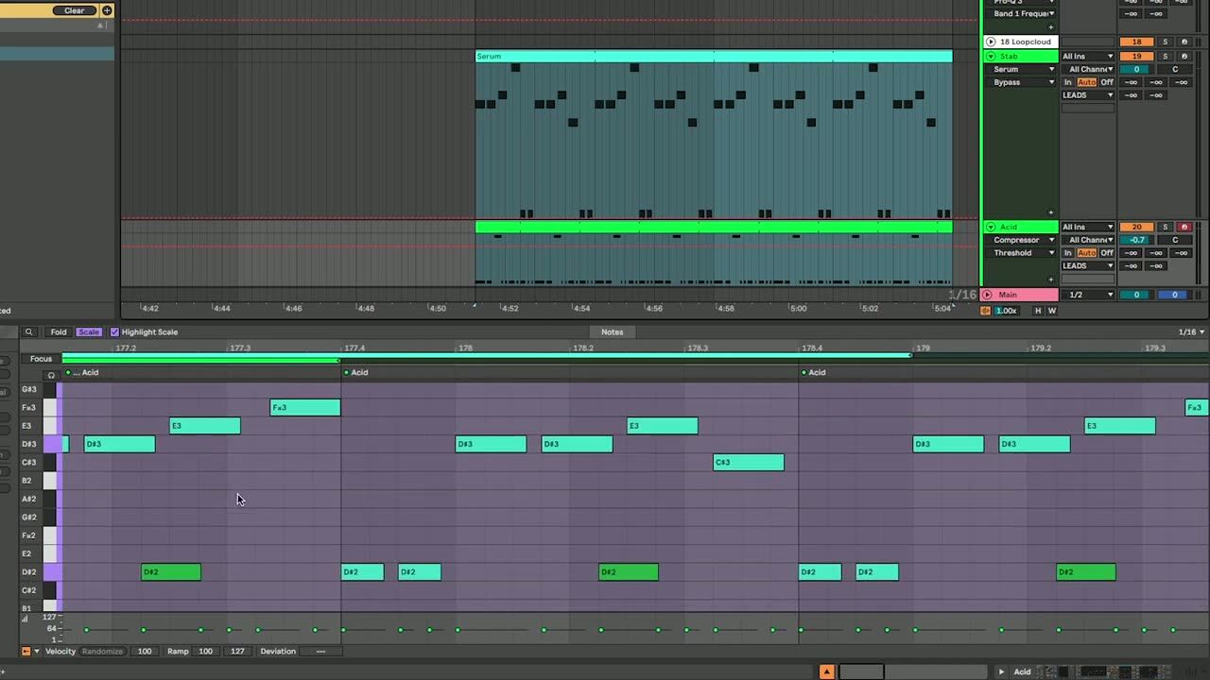Open Main output 1/2 dropdown
1210x680 pixels.
tap(1088, 295)
